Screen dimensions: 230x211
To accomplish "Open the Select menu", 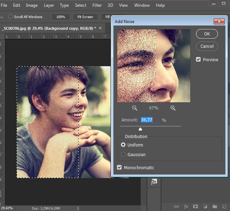I will tap(80, 5).
